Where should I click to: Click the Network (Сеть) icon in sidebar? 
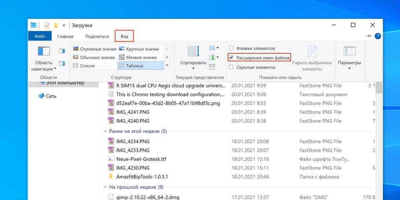[x=41, y=96]
